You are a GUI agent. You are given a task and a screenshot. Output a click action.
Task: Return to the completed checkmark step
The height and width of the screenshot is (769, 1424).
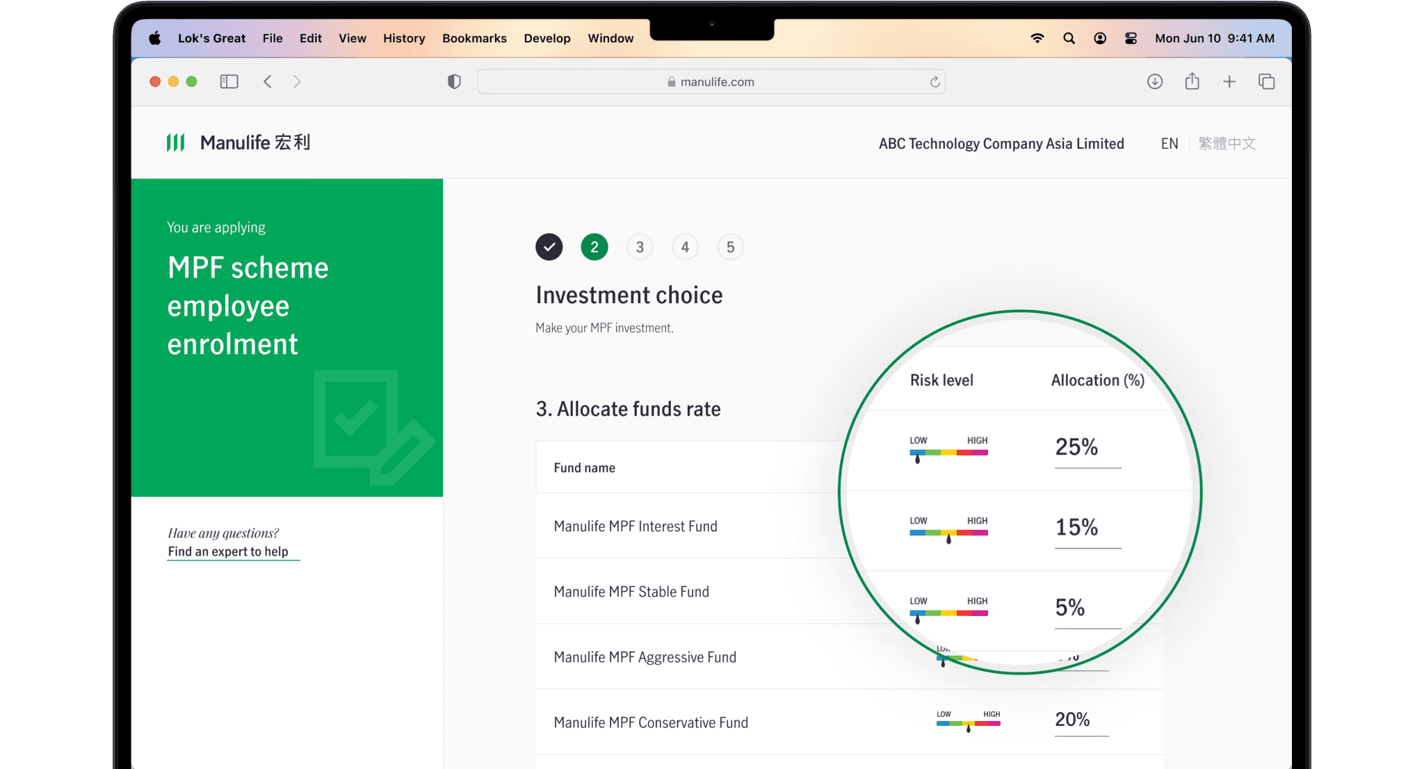[x=549, y=247]
